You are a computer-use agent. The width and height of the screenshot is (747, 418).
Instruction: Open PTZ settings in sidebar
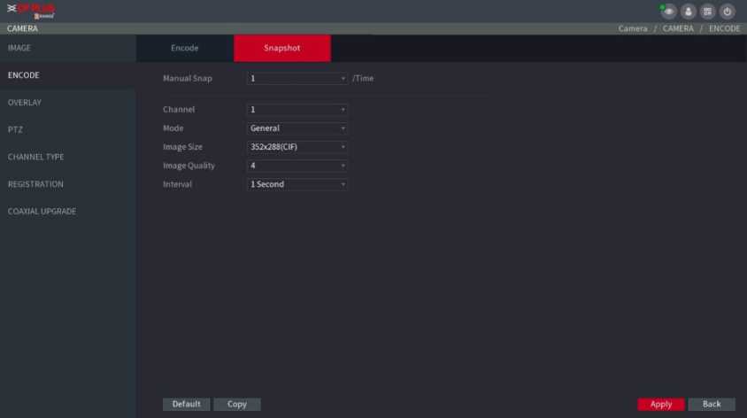click(x=15, y=129)
